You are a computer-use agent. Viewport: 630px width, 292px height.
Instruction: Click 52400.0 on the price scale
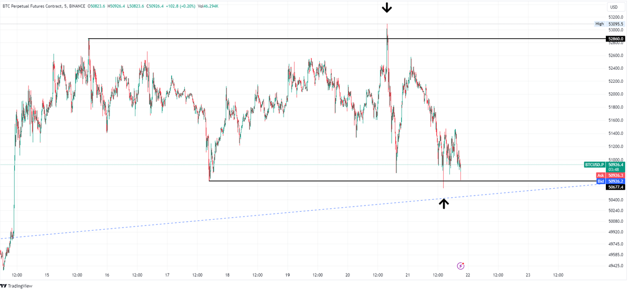pyautogui.click(x=616, y=68)
